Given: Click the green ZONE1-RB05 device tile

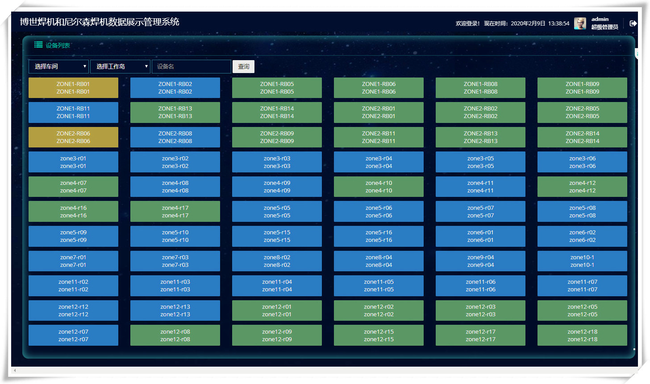Looking at the screenshot, I should [x=277, y=88].
